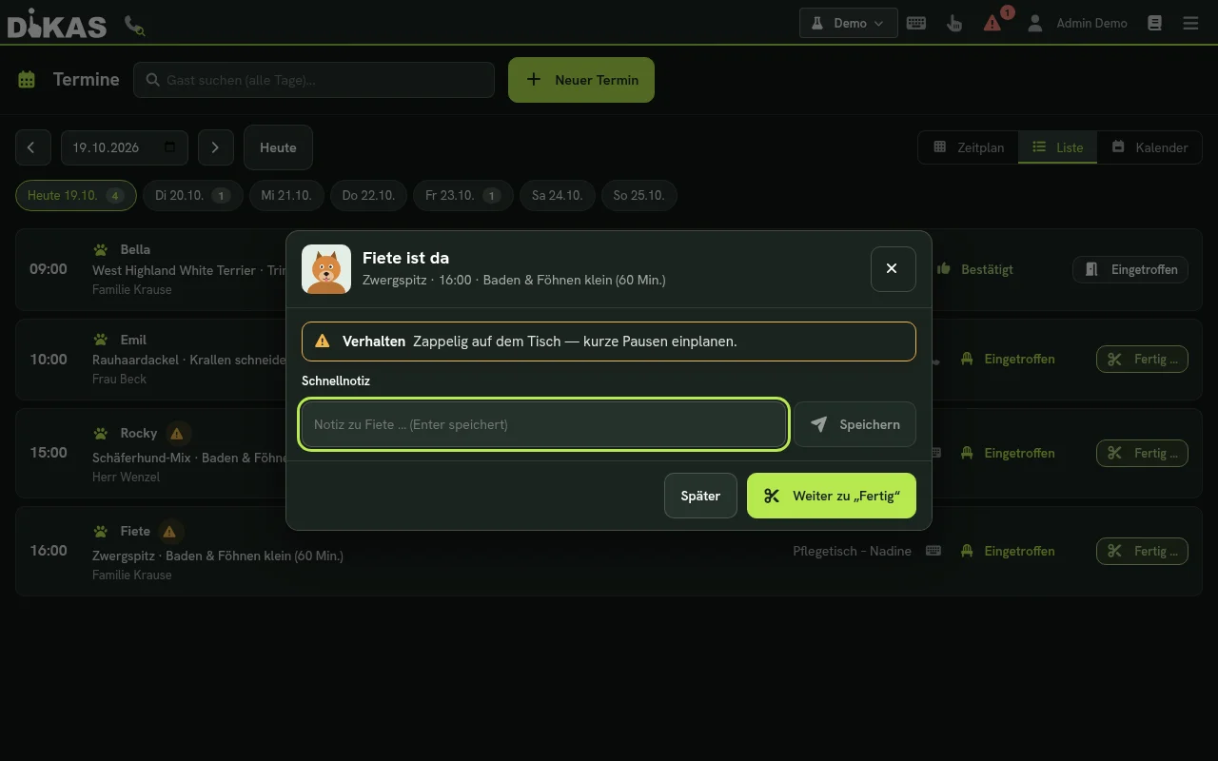The width and height of the screenshot is (1218, 761).
Task: Click the Eingetroffen button for Bella
Action: point(1130,269)
